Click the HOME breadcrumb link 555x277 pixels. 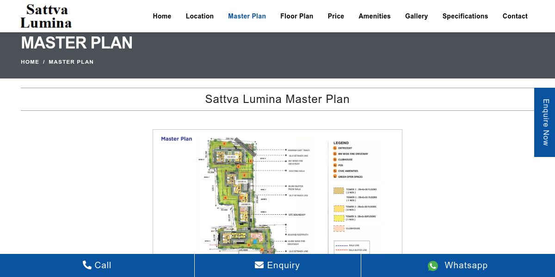pyautogui.click(x=30, y=62)
